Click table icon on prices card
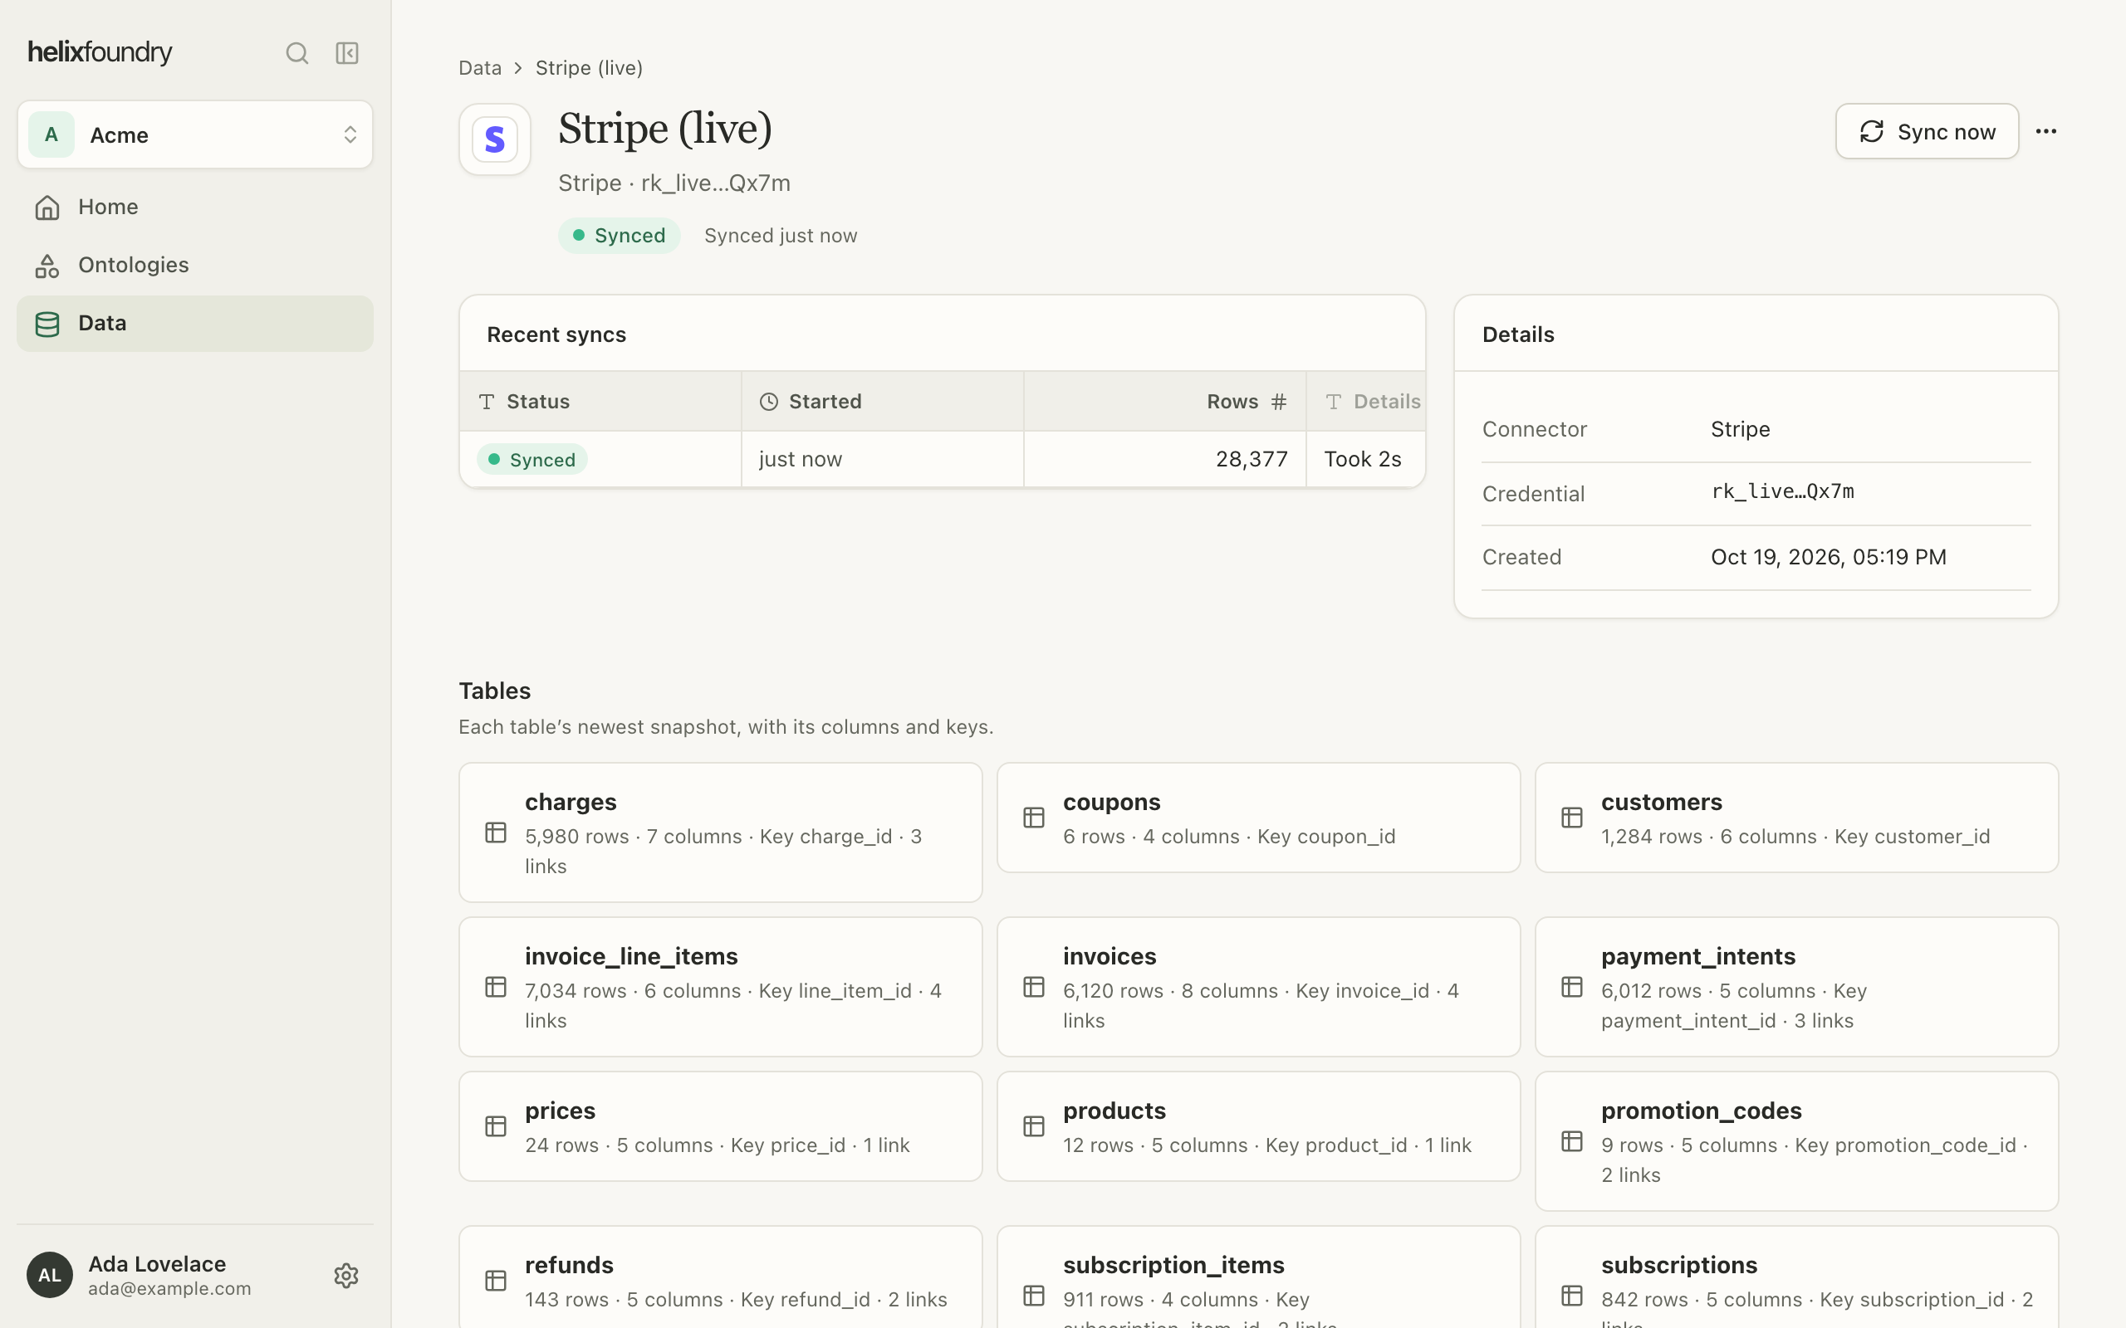The height and width of the screenshot is (1328, 2126). [x=496, y=1126]
